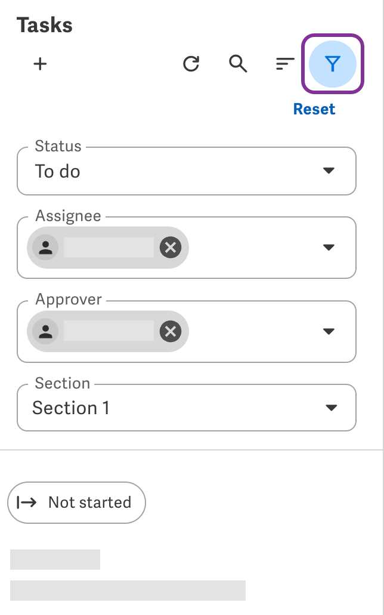
Task: Open the sort options icon
Action: [285, 64]
